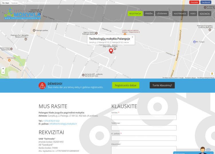Click the Alberton Green Apartments marker

11,49
